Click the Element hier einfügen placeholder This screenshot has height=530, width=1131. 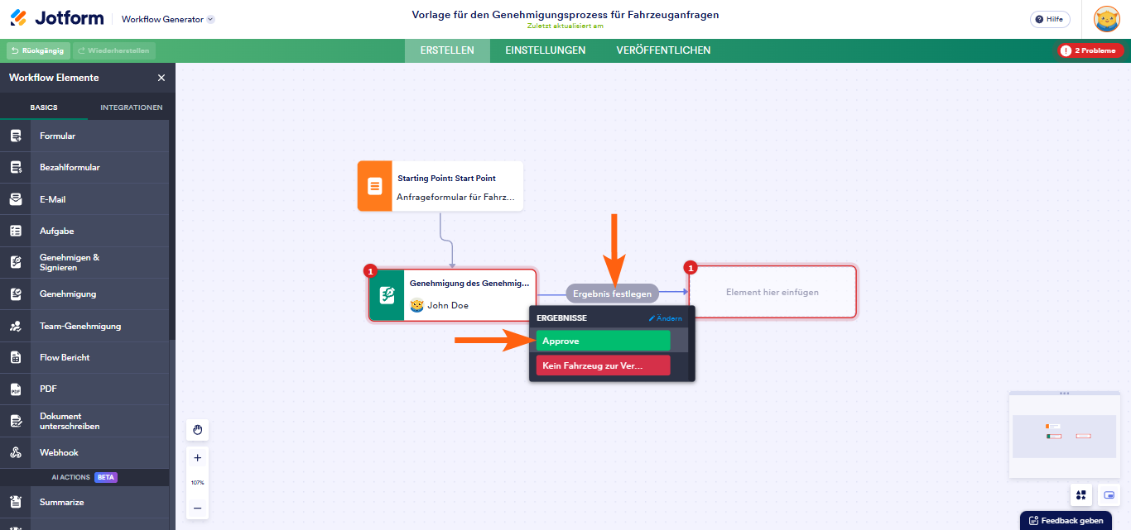tap(772, 291)
